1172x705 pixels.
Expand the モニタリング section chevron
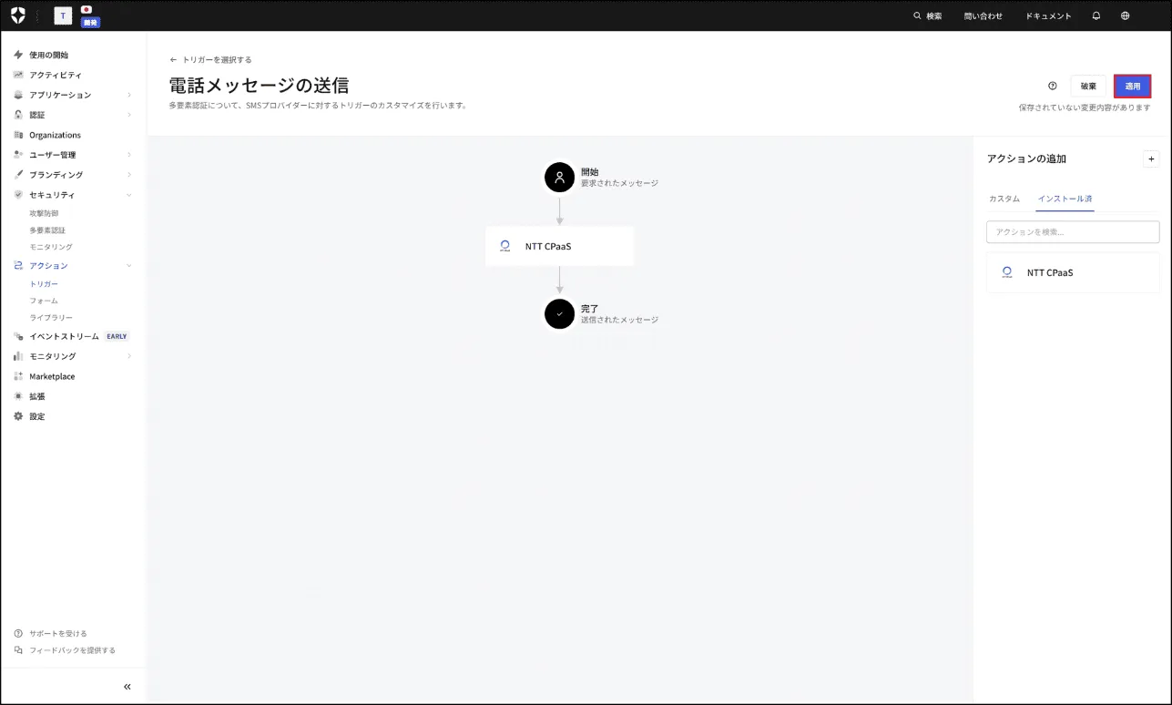(128, 356)
